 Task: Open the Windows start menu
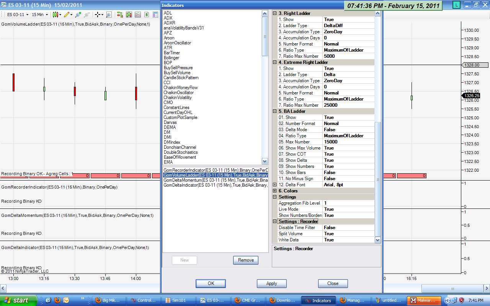(18, 300)
